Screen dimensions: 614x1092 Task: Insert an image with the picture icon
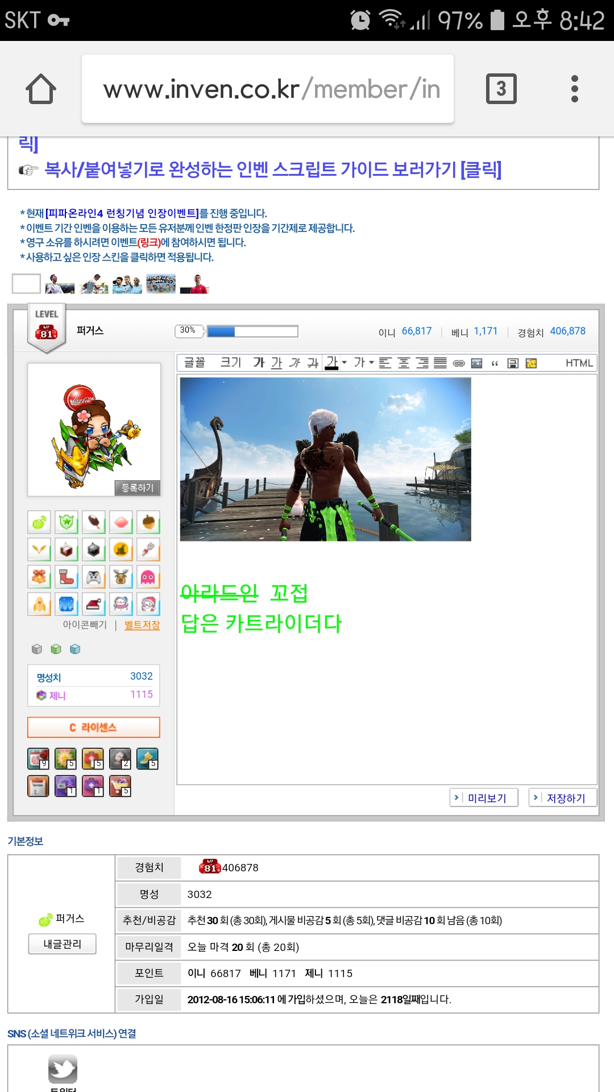click(477, 363)
